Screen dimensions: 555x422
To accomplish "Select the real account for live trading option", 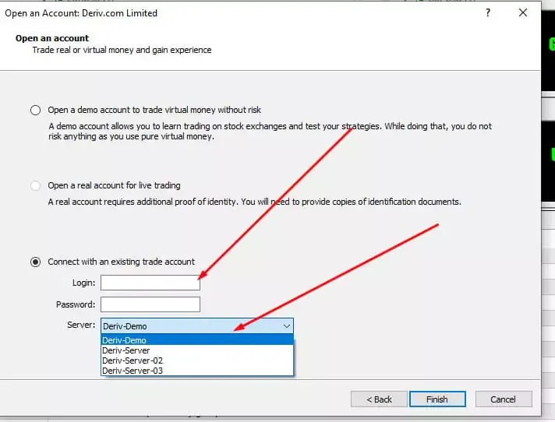I will click(35, 185).
